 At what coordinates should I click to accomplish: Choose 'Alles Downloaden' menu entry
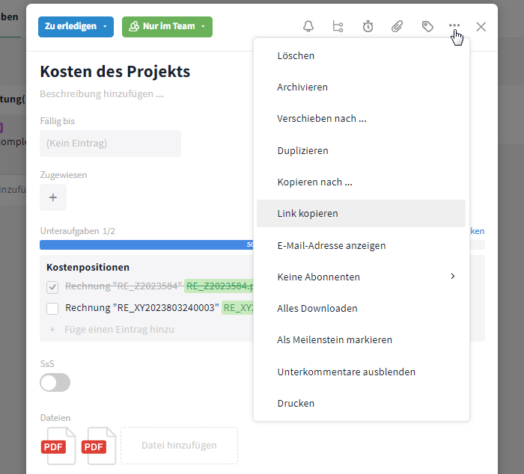point(362,308)
